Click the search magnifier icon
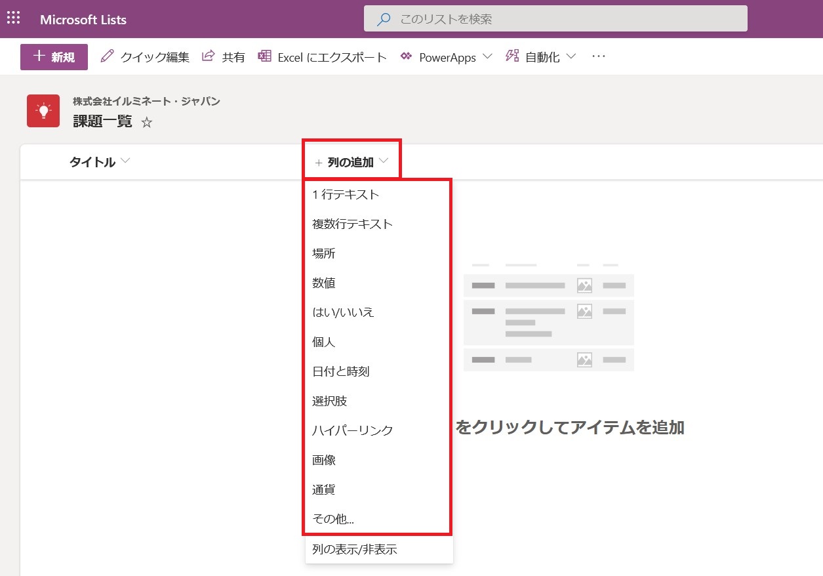Viewport: 823px width, 576px height. 382,18
